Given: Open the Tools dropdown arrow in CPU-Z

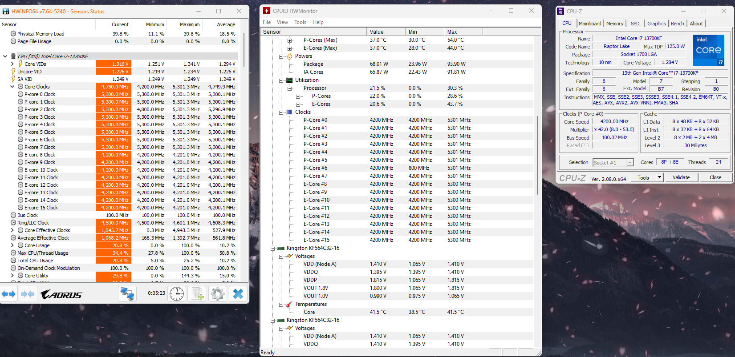Looking at the screenshot, I should click(x=659, y=177).
